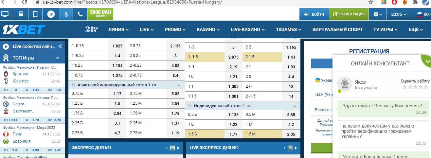The image size is (431, 158).
Task: Select odds 1.825 for handicap 1 -0.75
Action: (117, 46)
